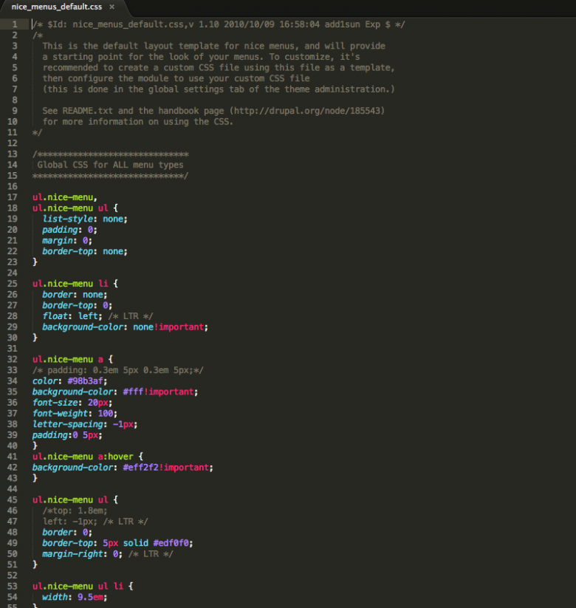Click the $Id comment on line 1
Image resolution: width=576 pixels, height=608 pixels.
pos(219,24)
